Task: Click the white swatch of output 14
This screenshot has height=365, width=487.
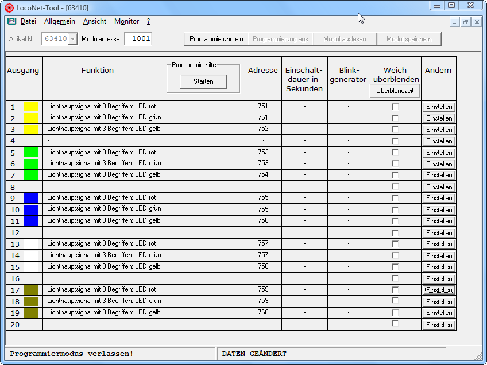Action: click(x=32, y=255)
